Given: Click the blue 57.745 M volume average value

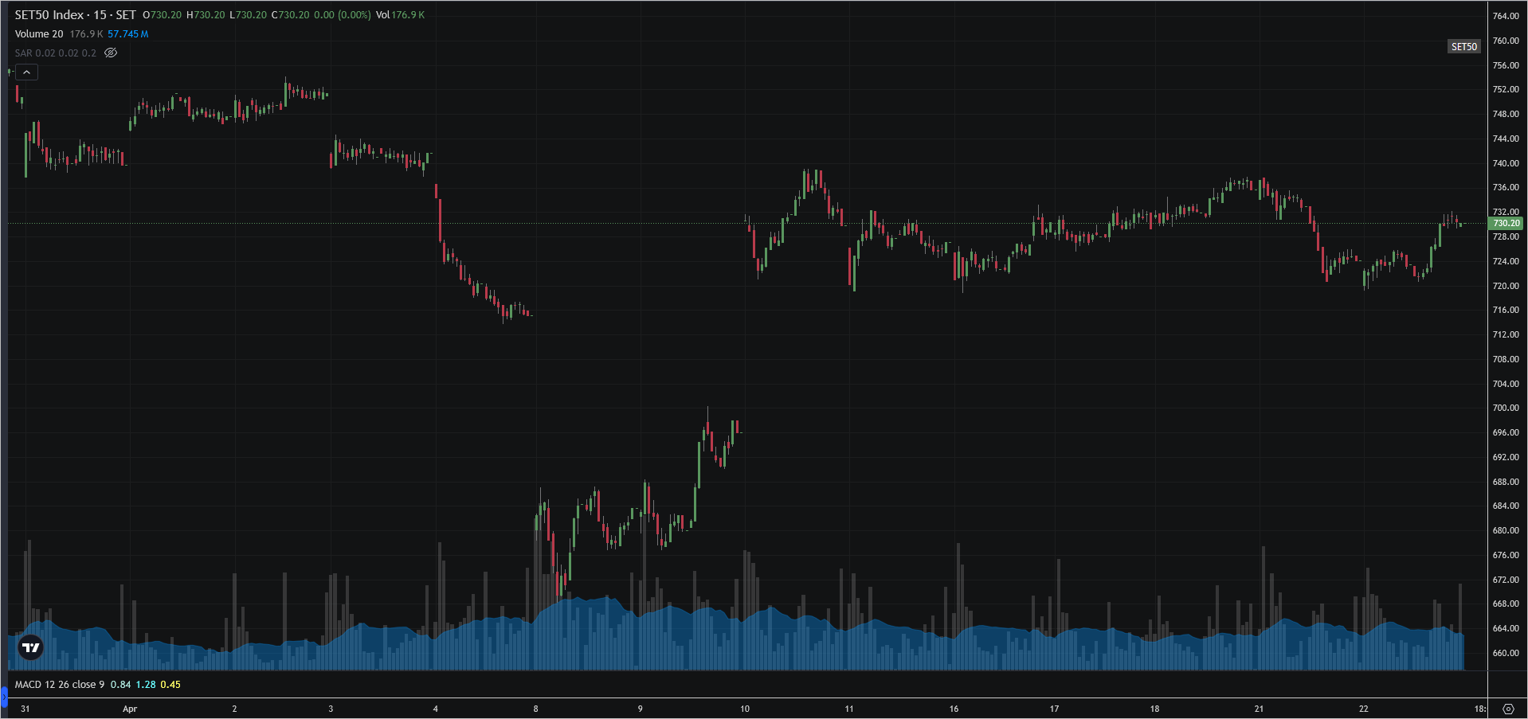Looking at the screenshot, I should point(127,33).
